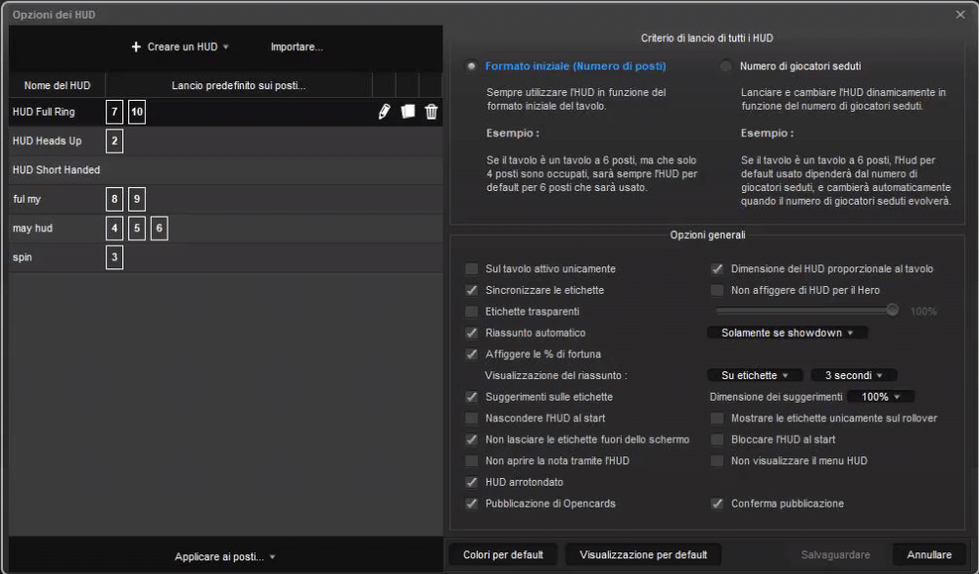Image resolution: width=979 pixels, height=574 pixels.
Task: Select spin HUD row
Action: 225,257
